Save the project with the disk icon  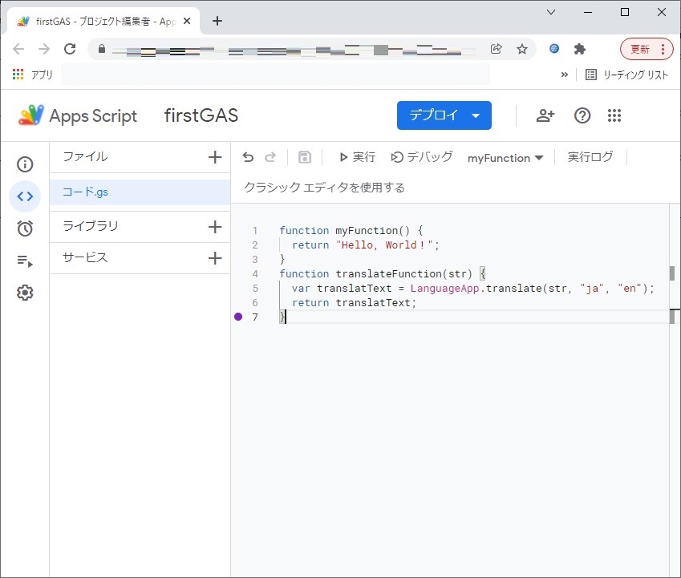[x=305, y=157]
